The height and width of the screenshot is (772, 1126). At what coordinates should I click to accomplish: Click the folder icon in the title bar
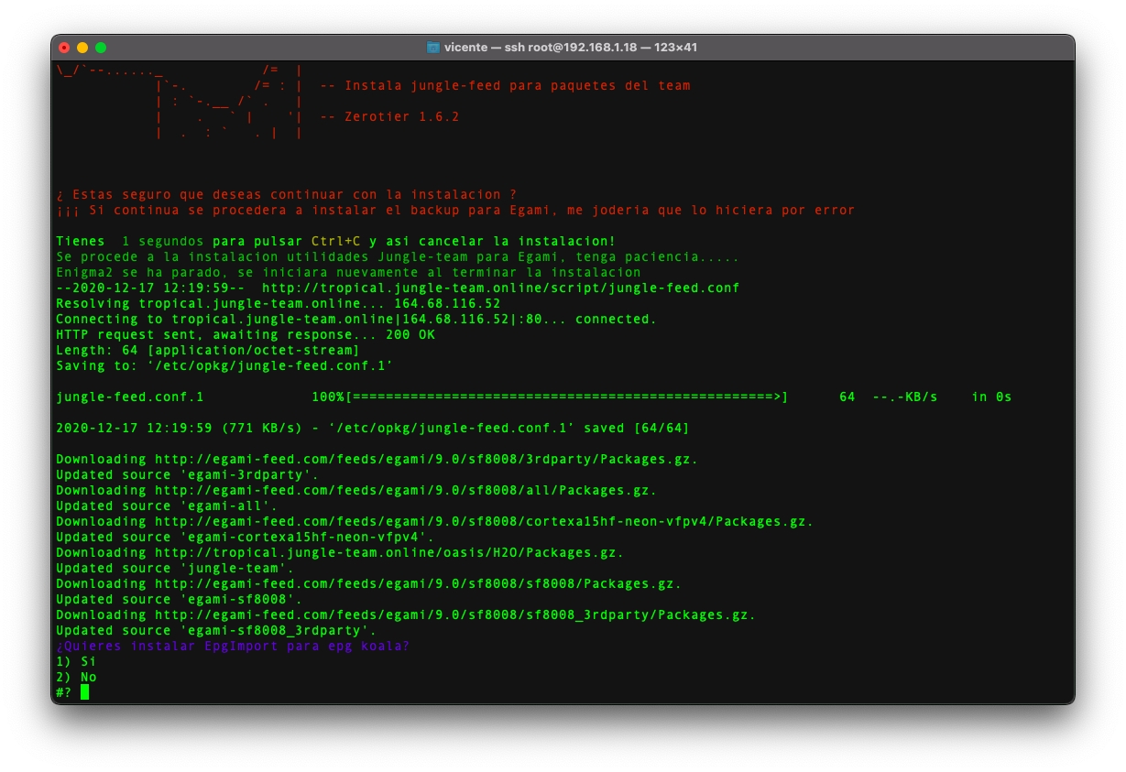[433, 48]
